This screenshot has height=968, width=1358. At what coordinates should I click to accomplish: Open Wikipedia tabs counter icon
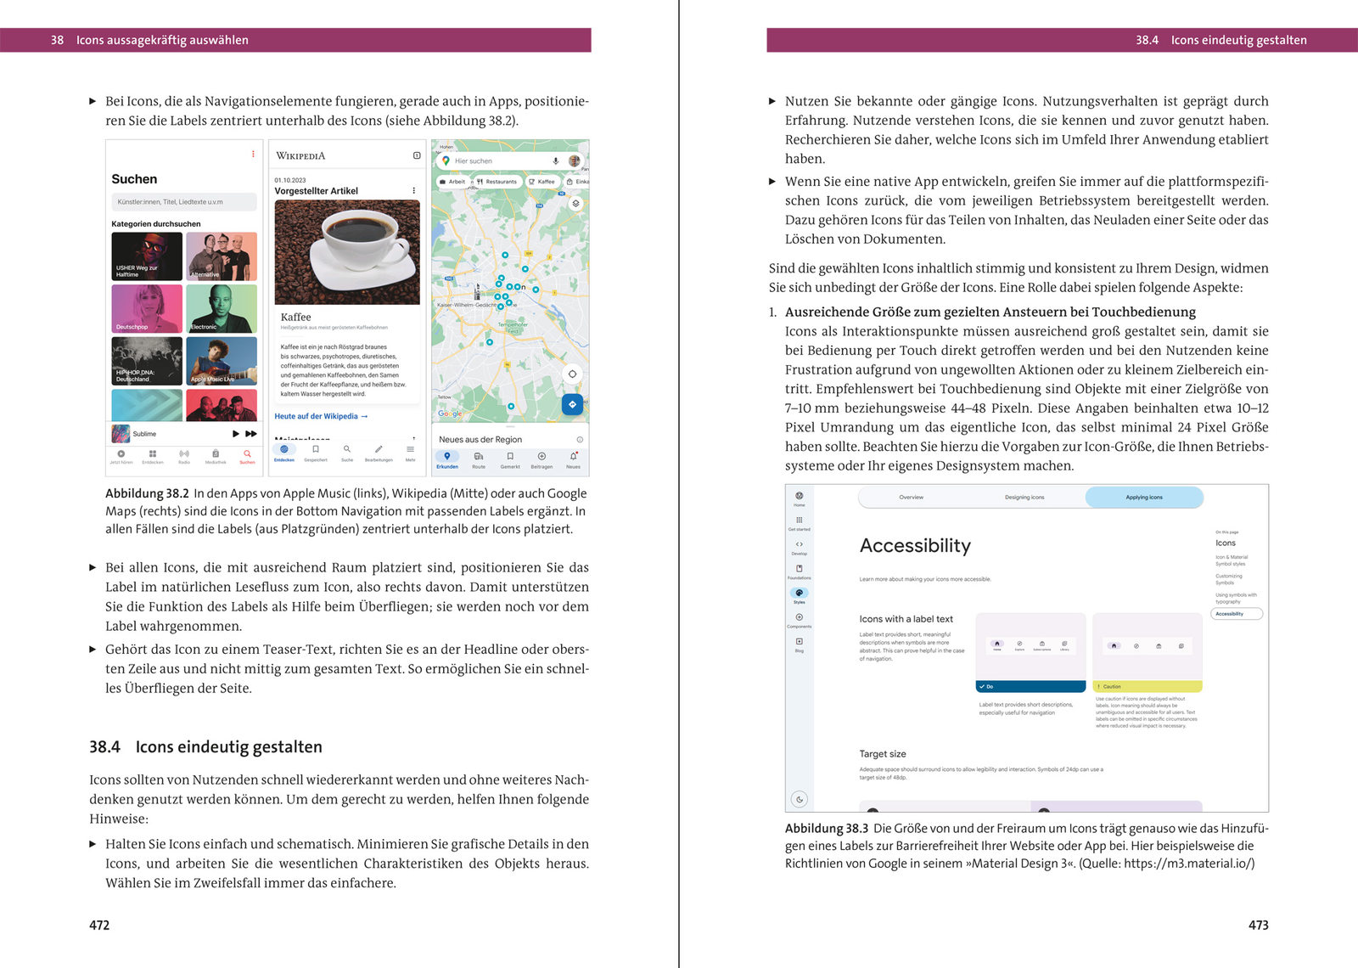pyautogui.click(x=417, y=155)
